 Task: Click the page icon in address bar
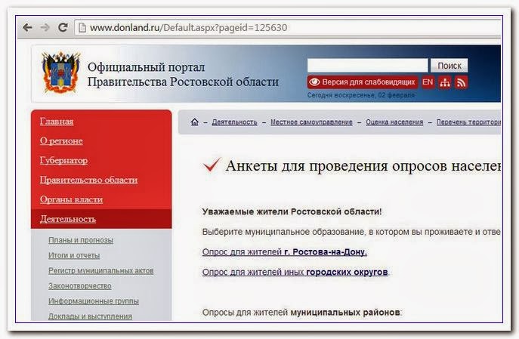(x=82, y=28)
